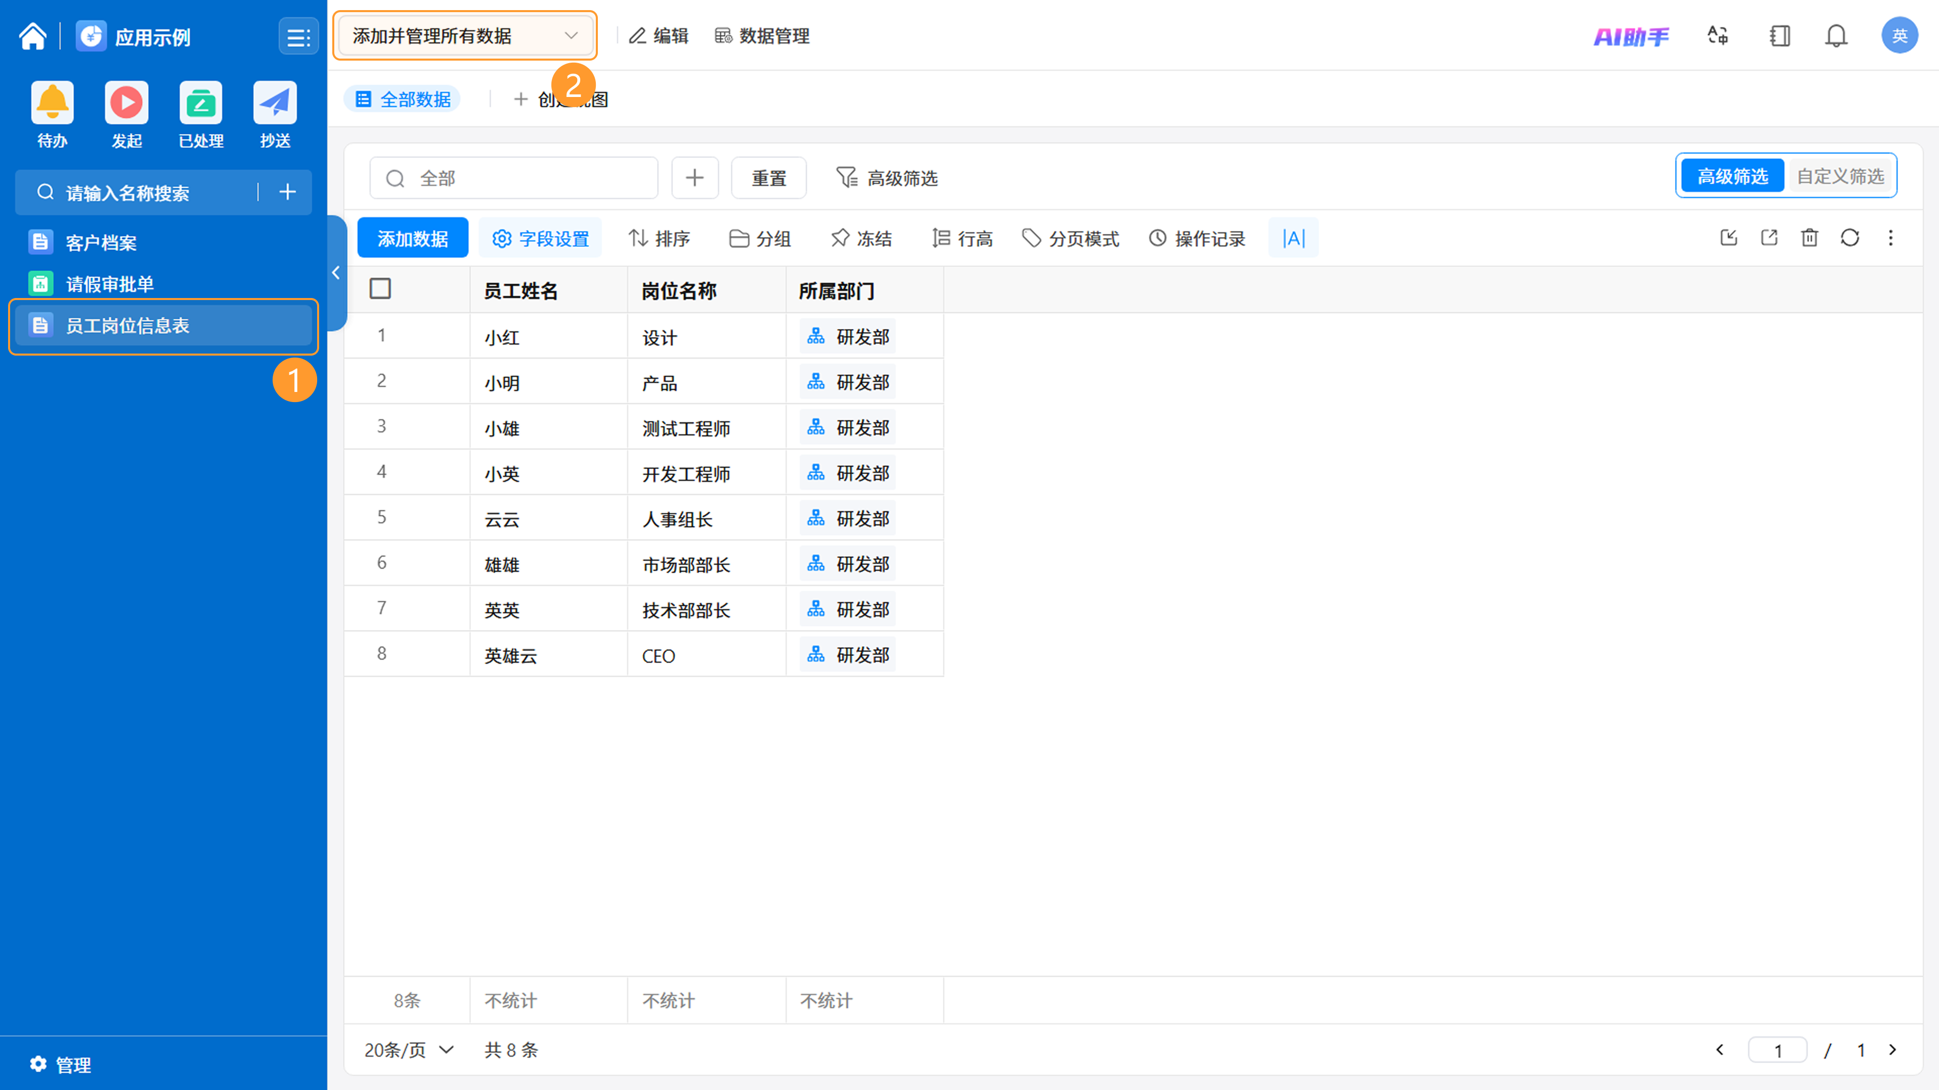Open 冻结 freeze options
1939x1090 pixels.
click(x=861, y=238)
